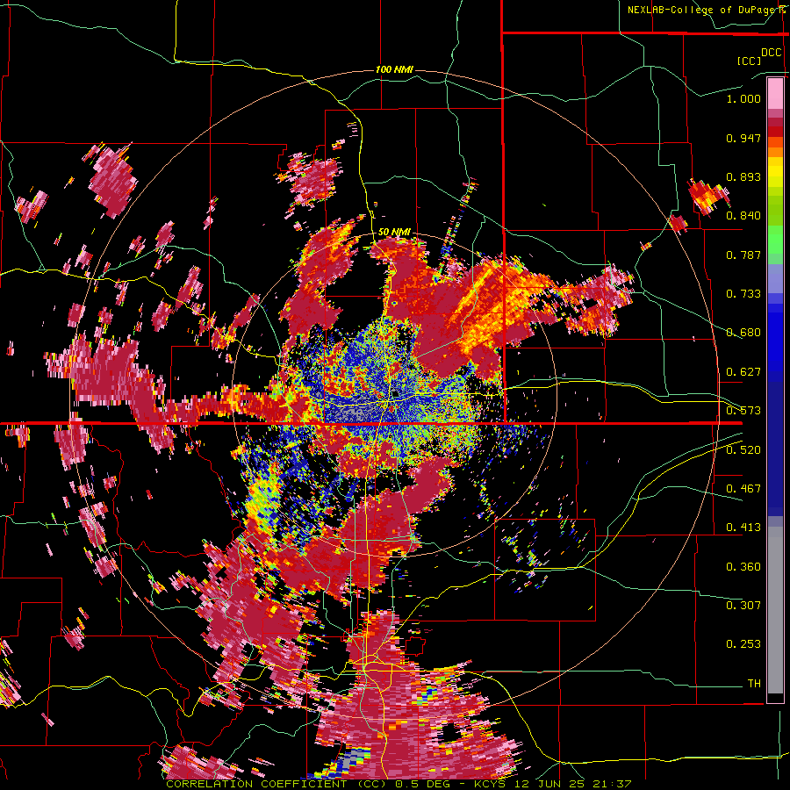Click the black radar site dot at center
The height and width of the screenshot is (790, 790).
tap(395, 392)
